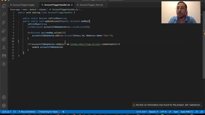Click the breadcrumb ellipsis segment
This screenshot has height=115, width=205.
click(x=81, y=10)
